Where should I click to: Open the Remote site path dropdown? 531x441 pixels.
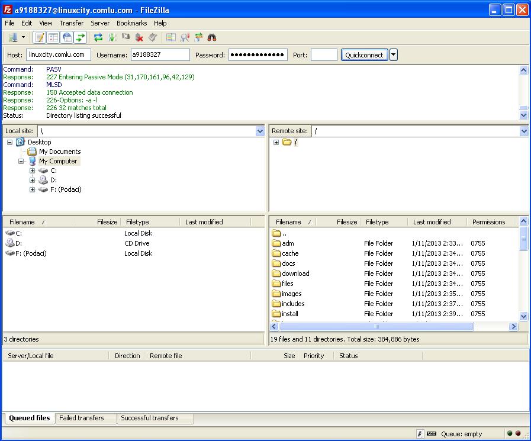[523, 131]
